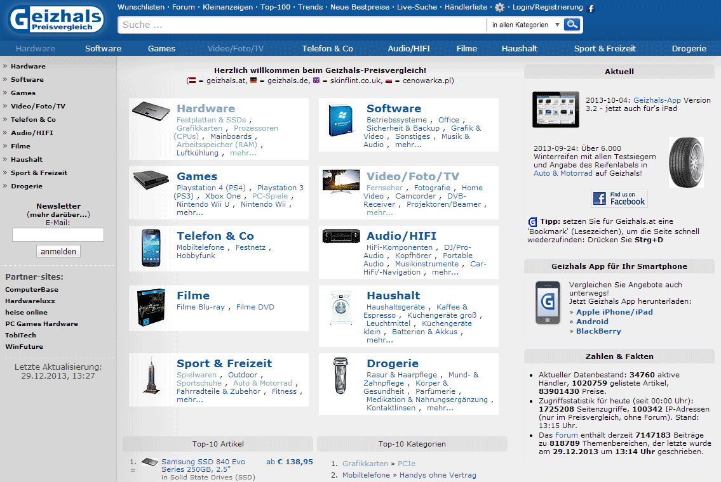Open the WinFuture partner link
The height and width of the screenshot is (482, 721).
[24, 346]
